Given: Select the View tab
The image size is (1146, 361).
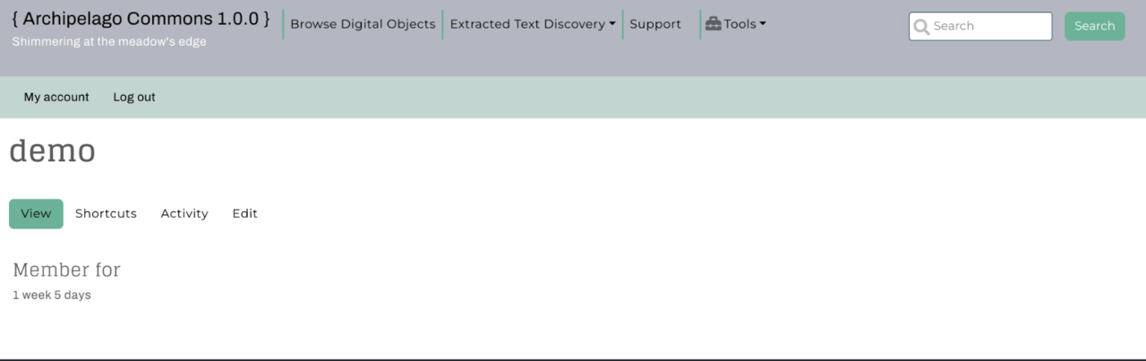Looking at the screenshot, I should pos(36,213).
